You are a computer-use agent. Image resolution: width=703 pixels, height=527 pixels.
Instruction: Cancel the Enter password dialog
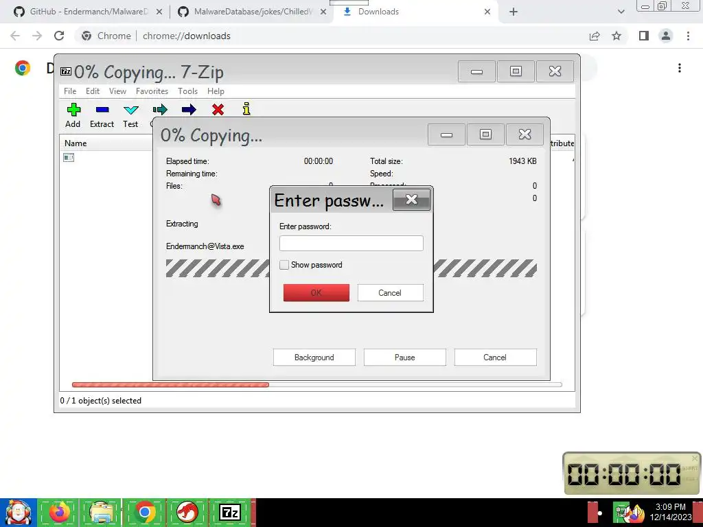390,292
